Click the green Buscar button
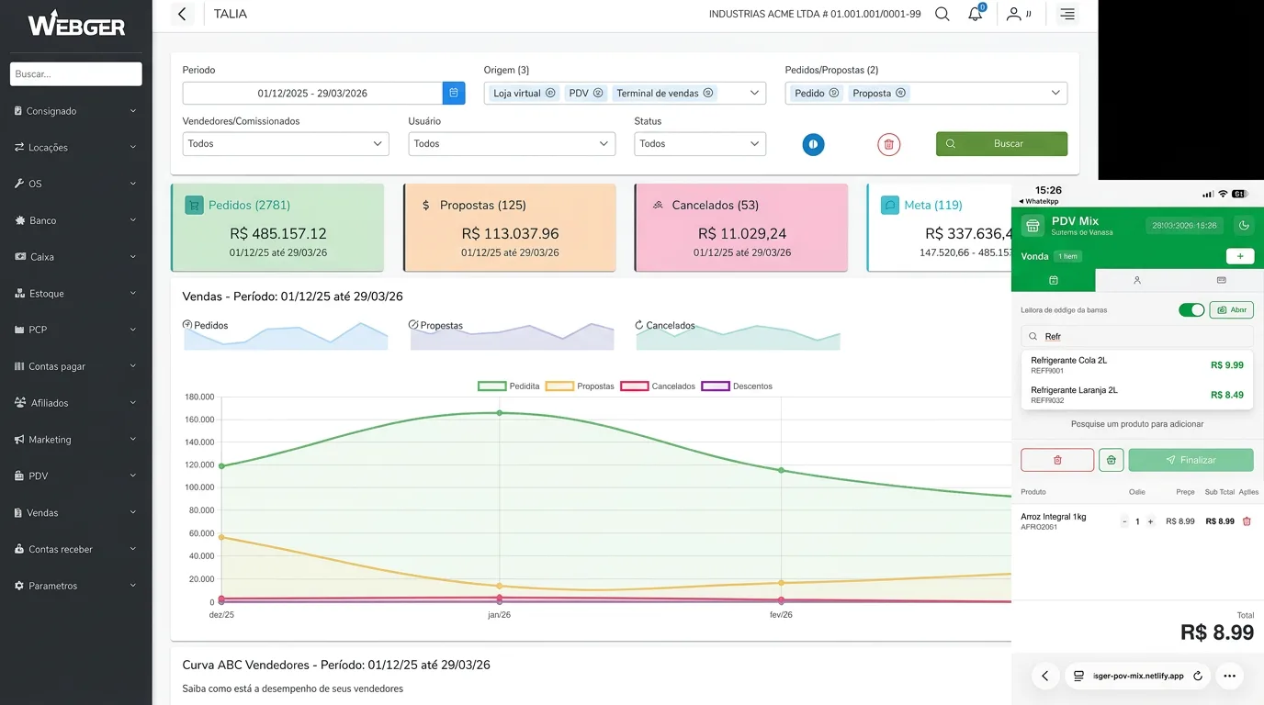Viewport: 1264px width, 705px height. click(1001, 144)
